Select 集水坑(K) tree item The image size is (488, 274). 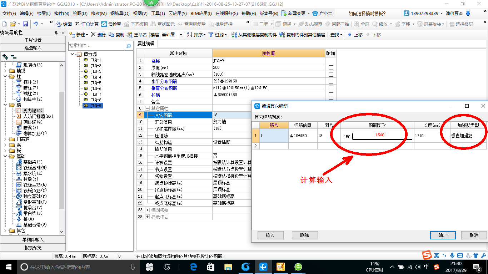(x=33, y=173)
